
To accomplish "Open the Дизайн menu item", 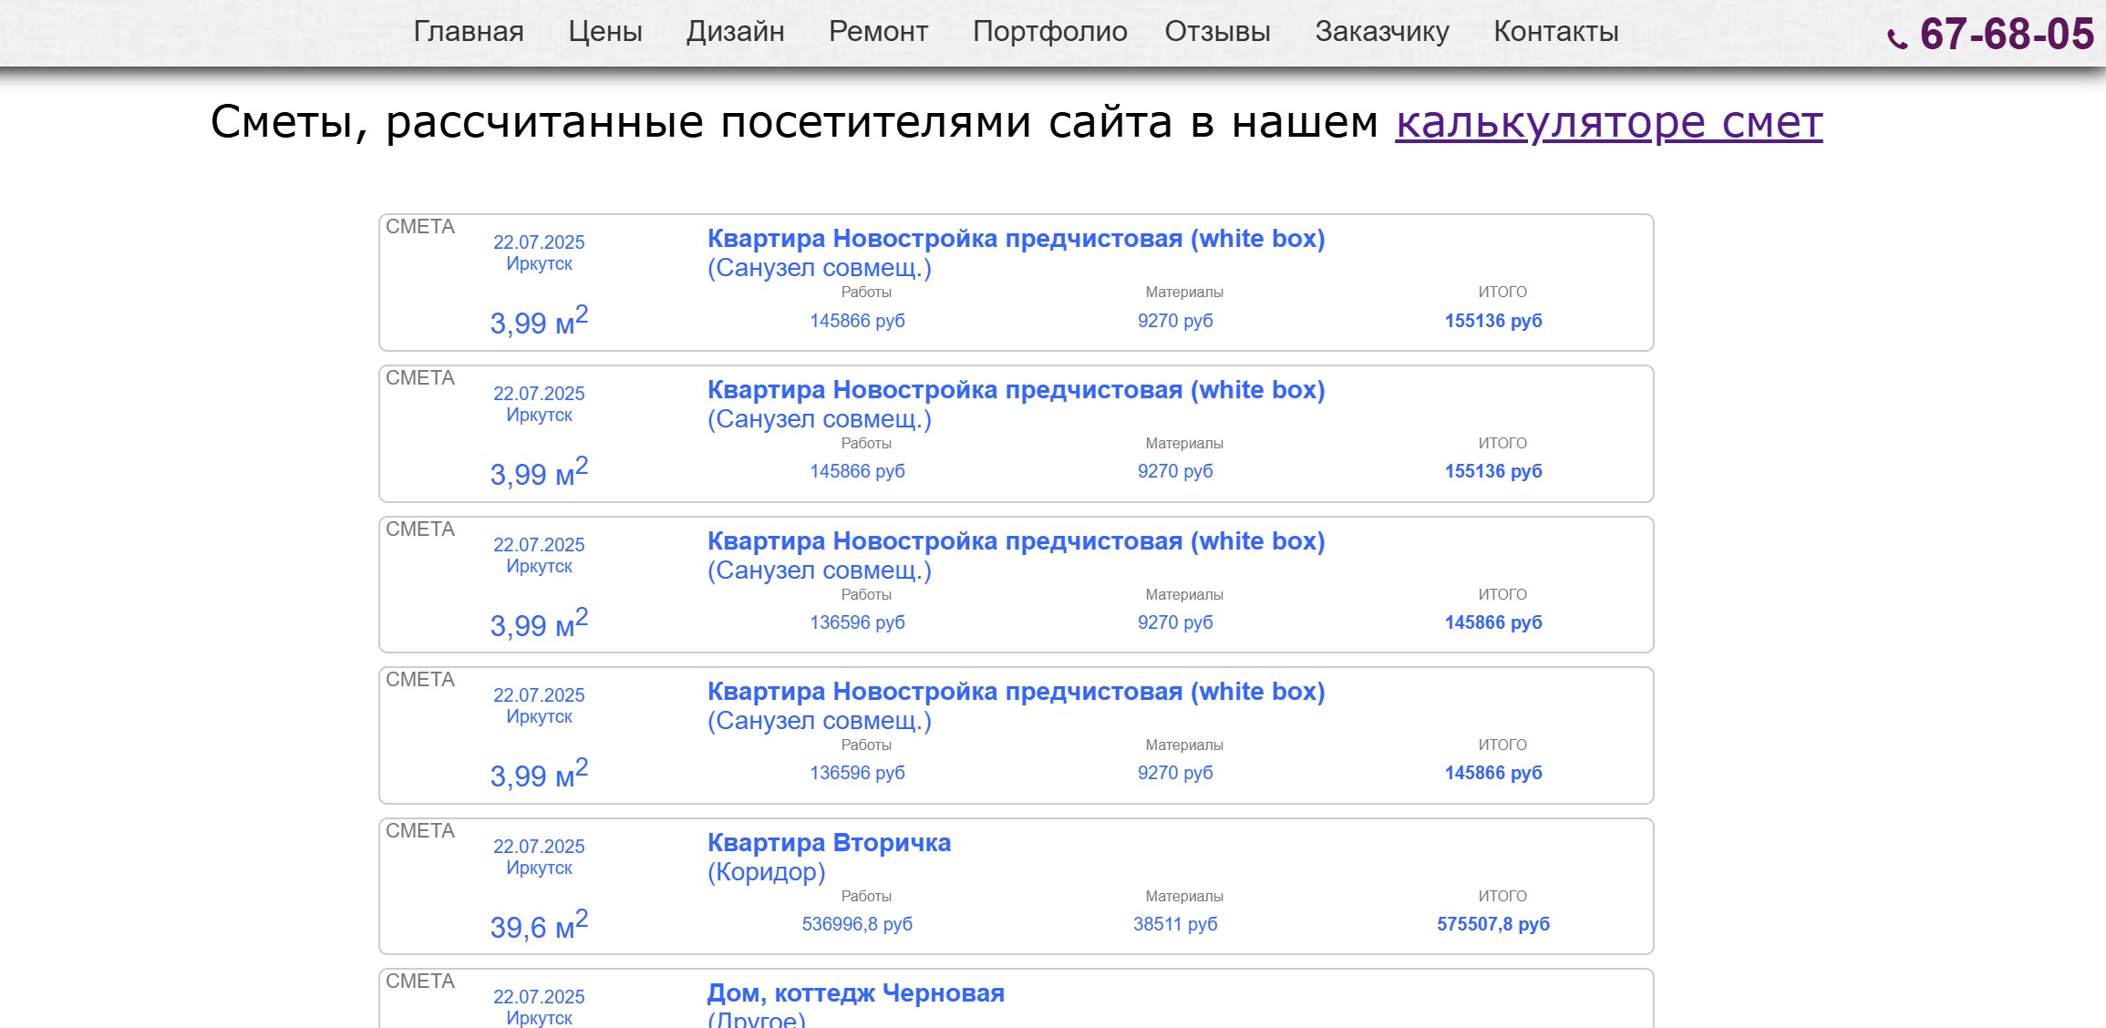I will coord(735,31).
